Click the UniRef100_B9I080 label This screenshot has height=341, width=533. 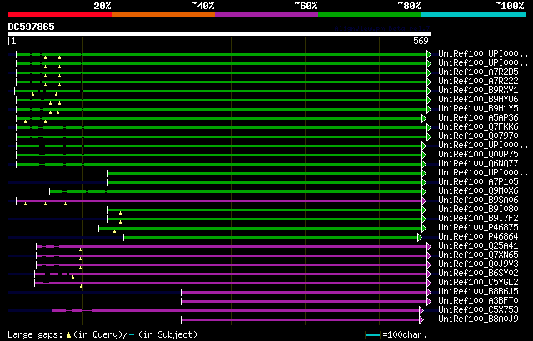(478, 210)
